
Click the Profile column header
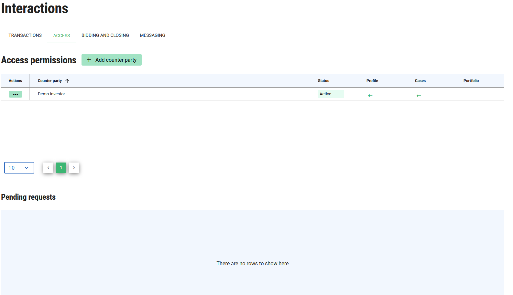click(x=372, y=81)
